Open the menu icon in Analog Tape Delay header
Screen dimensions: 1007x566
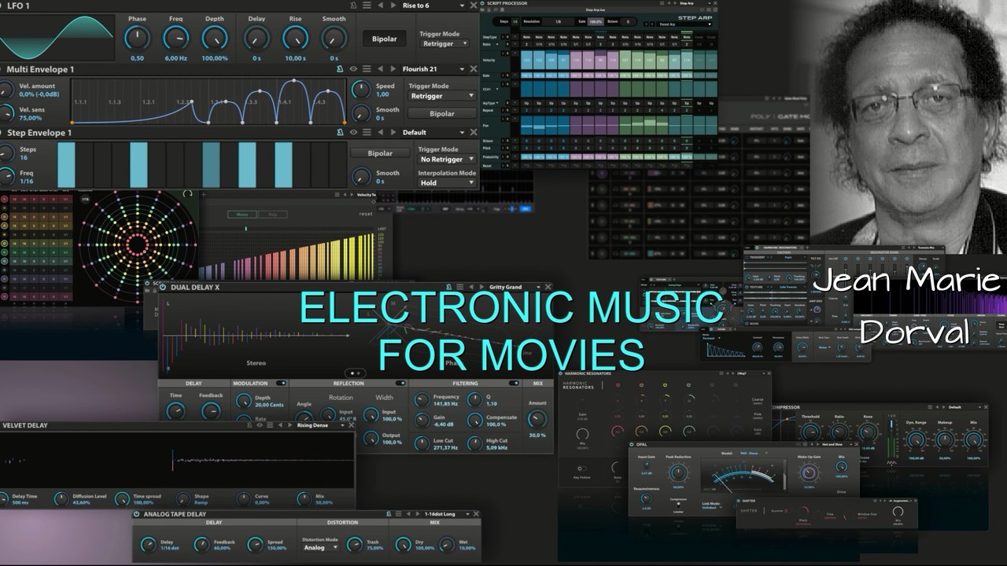(399, 514)
